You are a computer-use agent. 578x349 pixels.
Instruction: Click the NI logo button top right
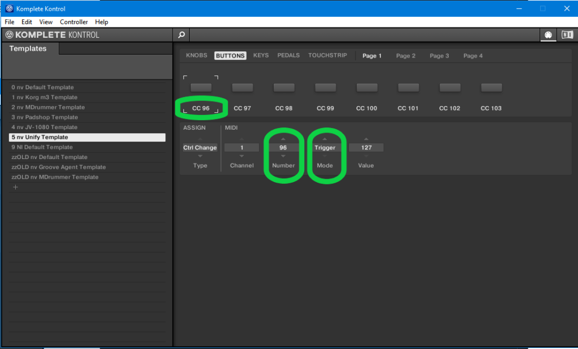567,35
